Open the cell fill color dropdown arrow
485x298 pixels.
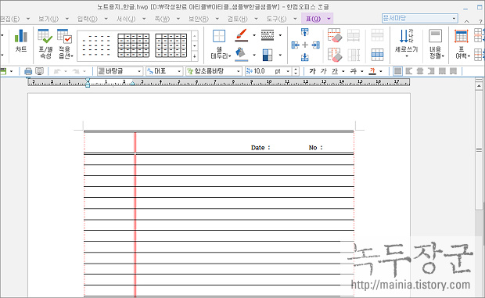254,55
